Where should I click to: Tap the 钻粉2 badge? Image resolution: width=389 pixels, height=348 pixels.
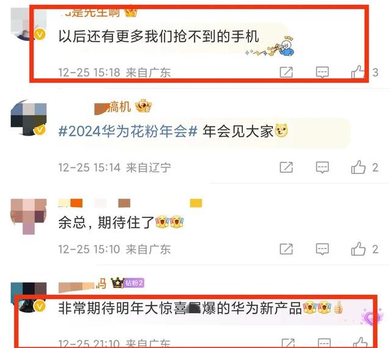click(x=134, y=283)
